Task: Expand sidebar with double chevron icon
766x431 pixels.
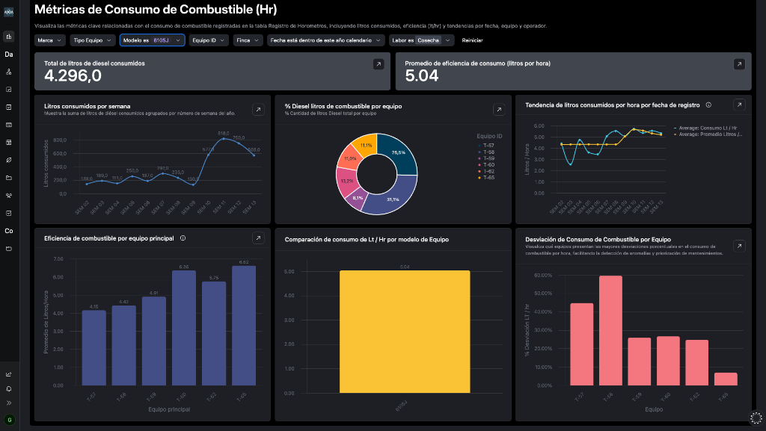Action: pos(9,403)
